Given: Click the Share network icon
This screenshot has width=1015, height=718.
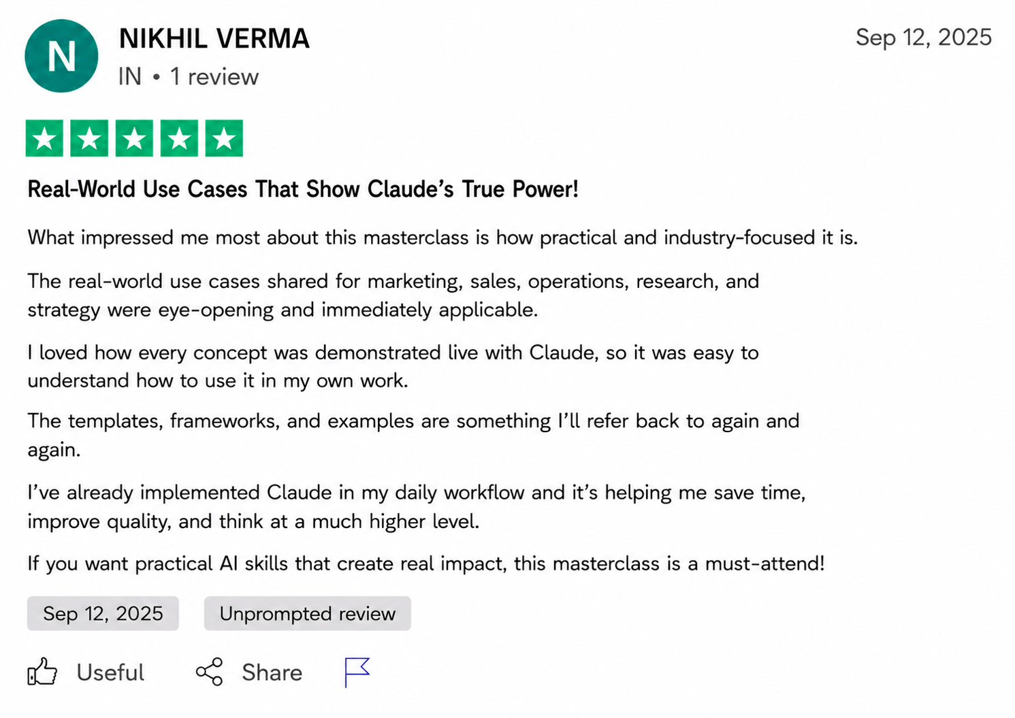Looking at the screenshot, I should click(x=209, y=672).
